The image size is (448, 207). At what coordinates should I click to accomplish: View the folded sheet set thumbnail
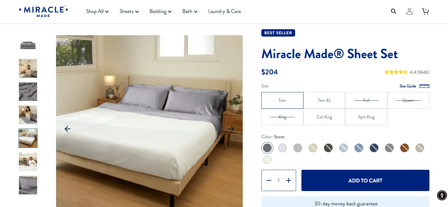tap(28, 45)
